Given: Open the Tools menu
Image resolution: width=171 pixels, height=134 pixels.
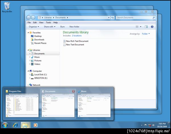Looking at the screenshot, I should tap(48, 23).
